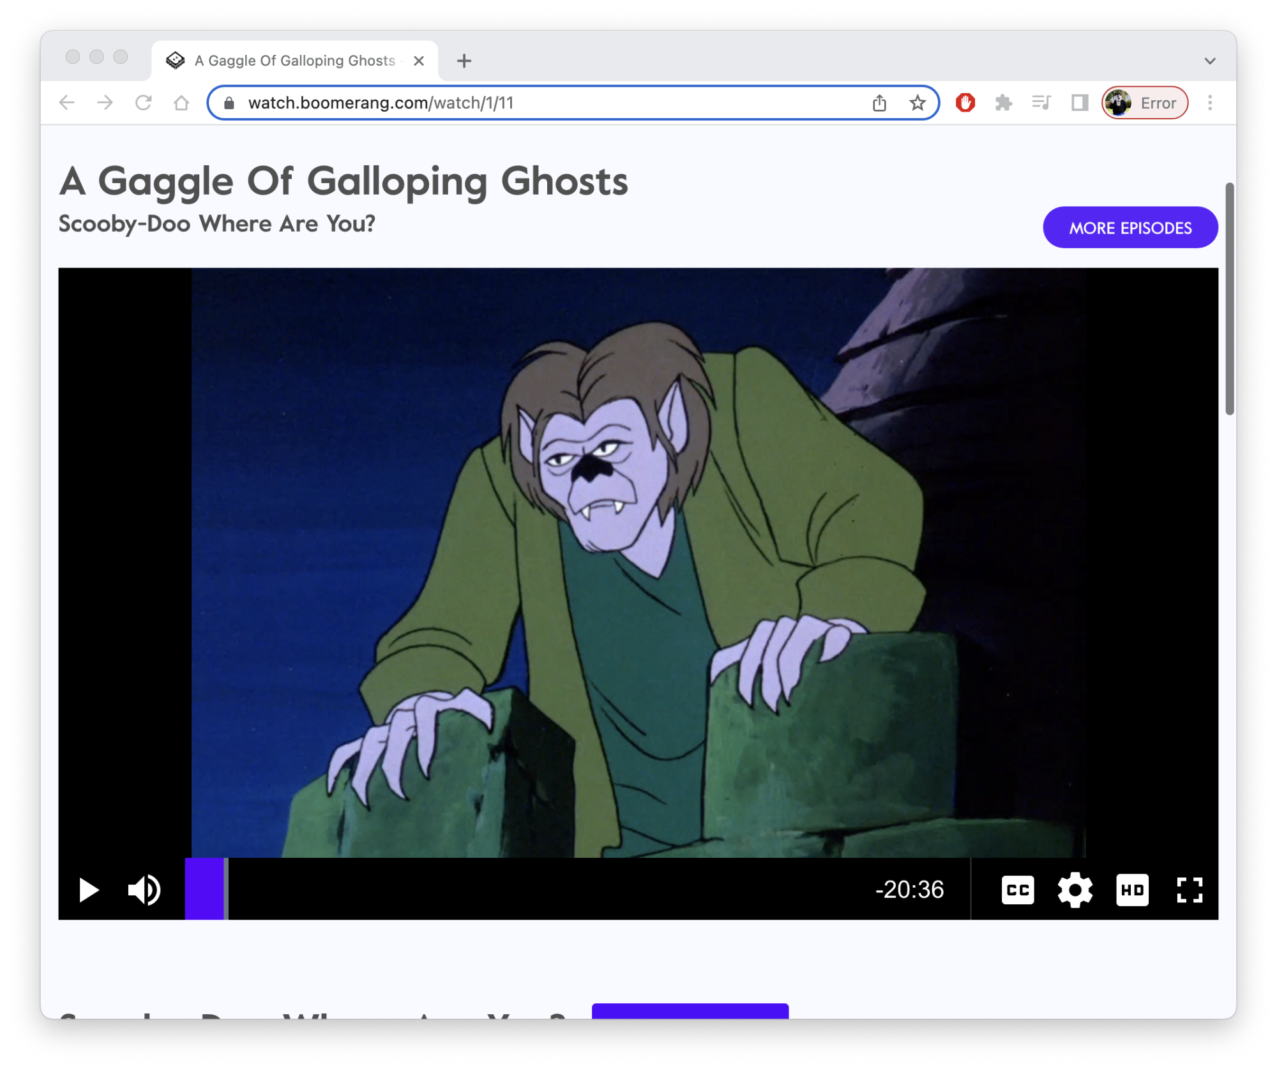This screenshot has width=1277, height=1069.
Task: Enter fullscreen video mode
Action: (1190, 890)
